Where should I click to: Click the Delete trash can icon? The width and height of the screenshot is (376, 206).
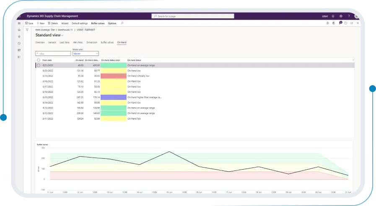click(x=49, y=23)
